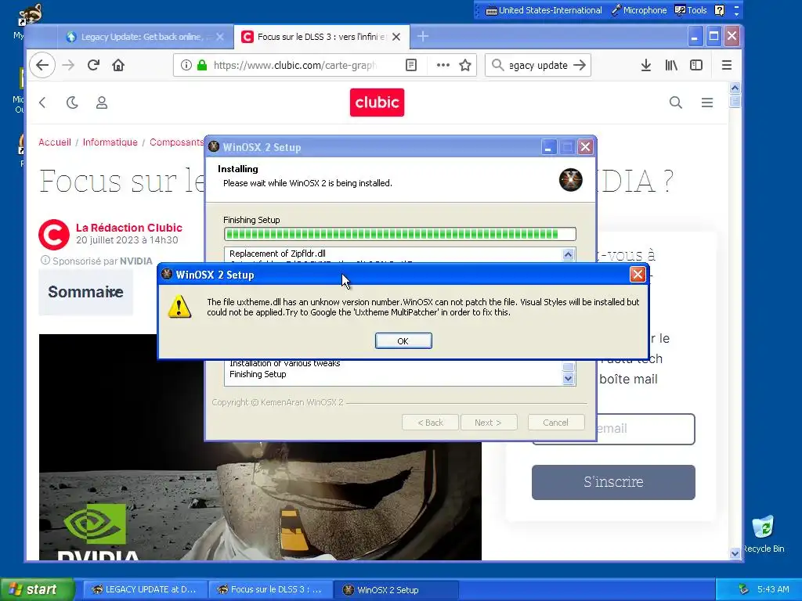Click Next in the WinOSX 2 installer
This screenshot has height=601, width=802.
(x=489, y=423)
